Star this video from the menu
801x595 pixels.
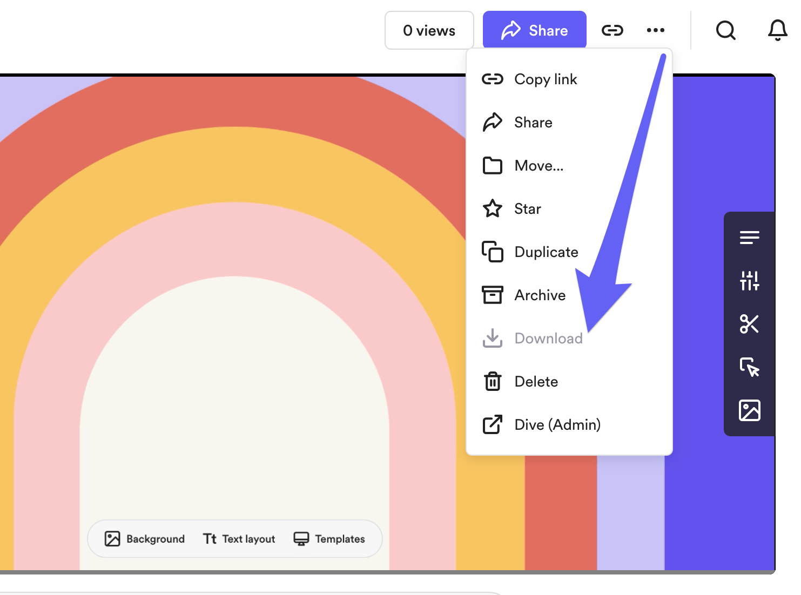(x=527, y=209)
